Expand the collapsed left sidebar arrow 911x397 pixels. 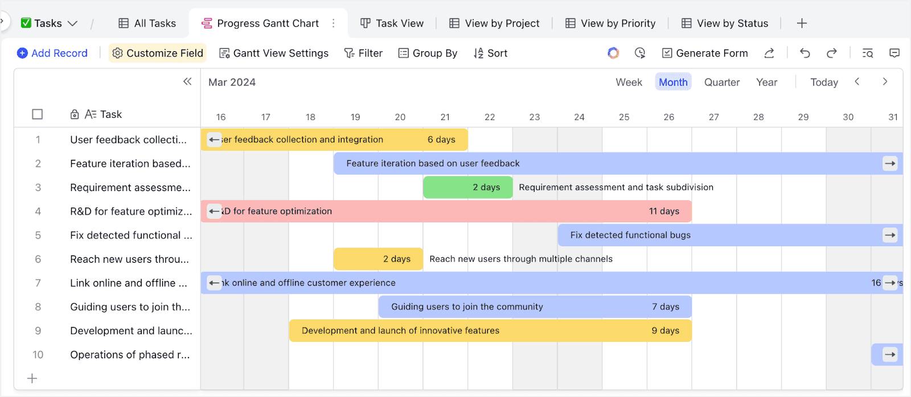tap(2, 21)
